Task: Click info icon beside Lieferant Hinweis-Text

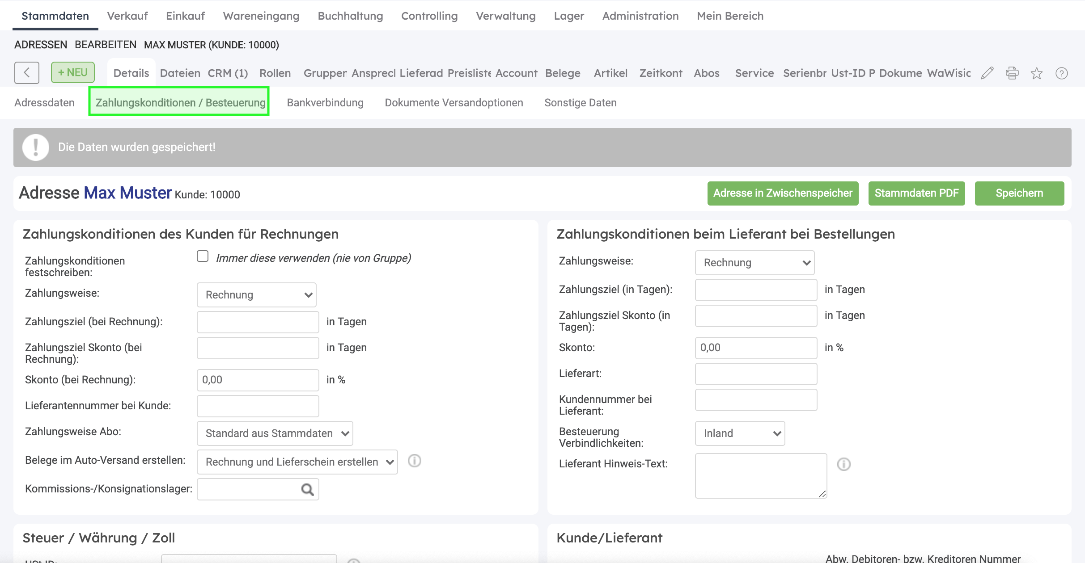Action: pos(843,464)
